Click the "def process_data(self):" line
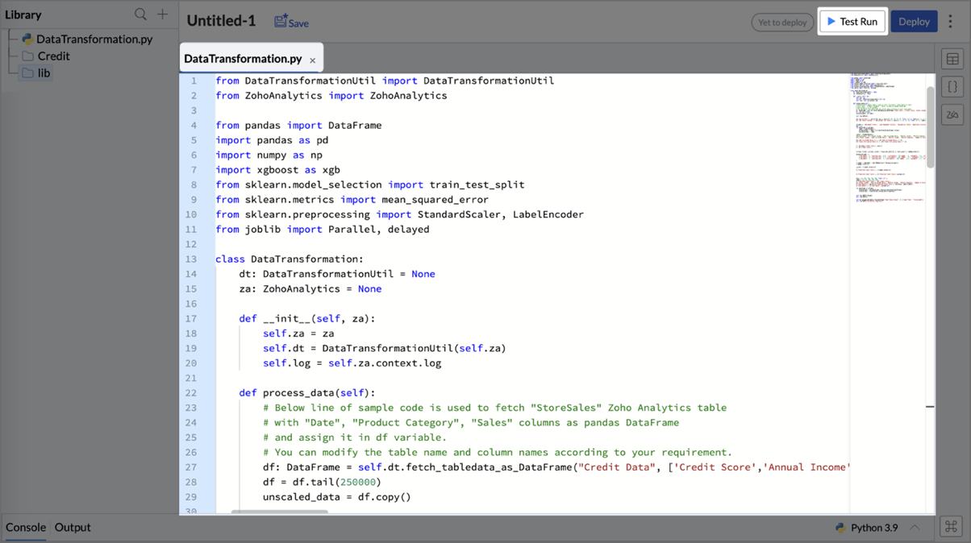This screenshot has width=971, height=543. 307,393
